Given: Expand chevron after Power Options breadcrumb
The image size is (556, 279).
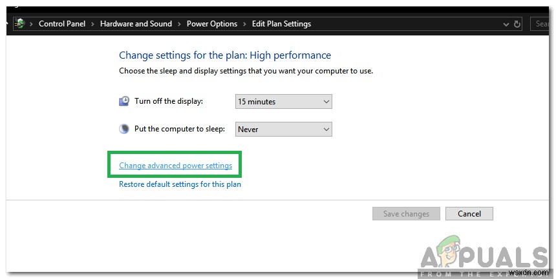Looking at the screenshot, I should pos(245,24).
